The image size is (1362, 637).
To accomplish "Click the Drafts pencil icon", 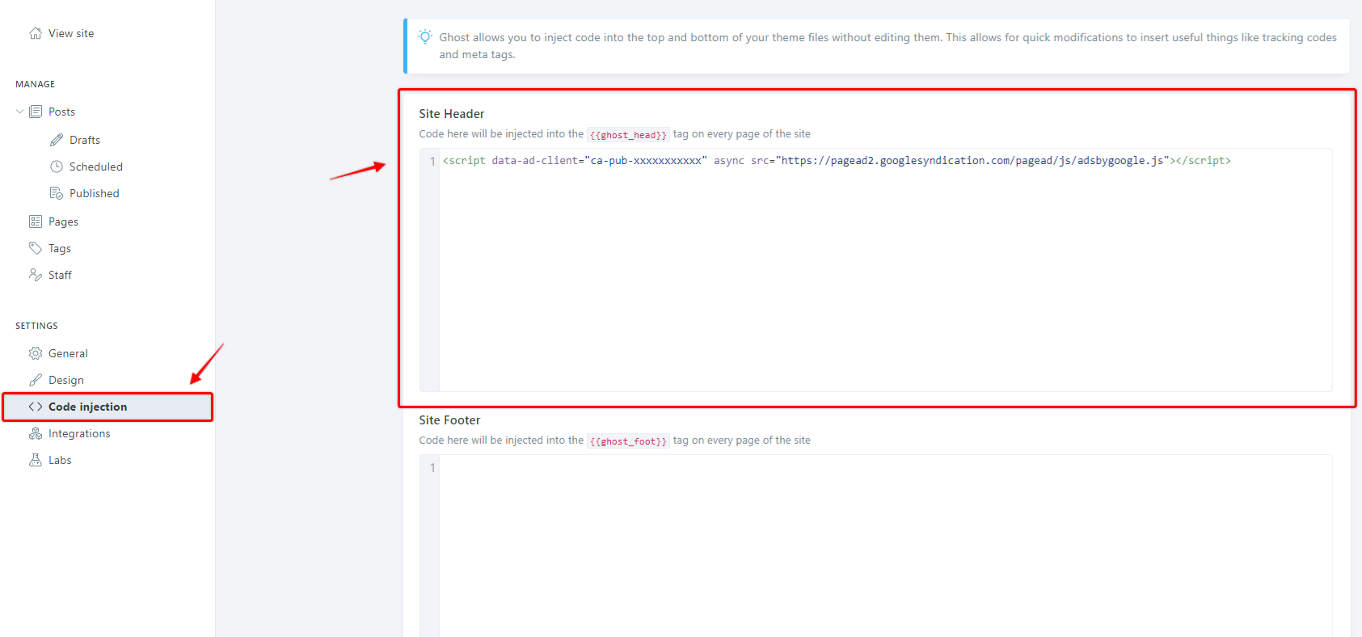I will [57, 140].
